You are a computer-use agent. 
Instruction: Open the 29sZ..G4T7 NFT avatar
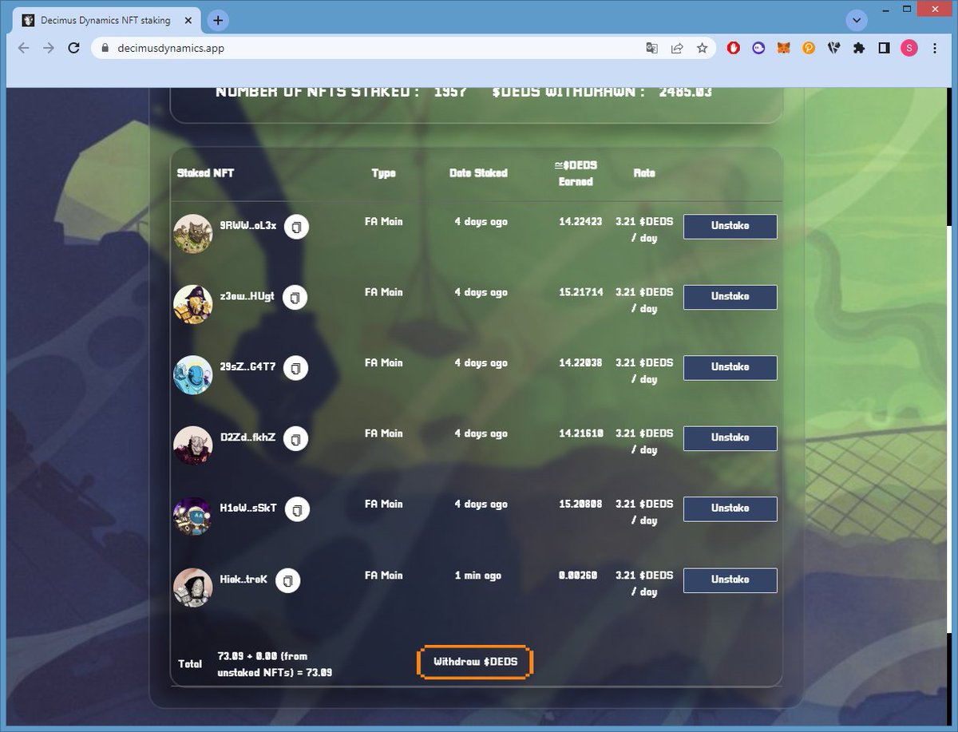(x=193, y=375)
